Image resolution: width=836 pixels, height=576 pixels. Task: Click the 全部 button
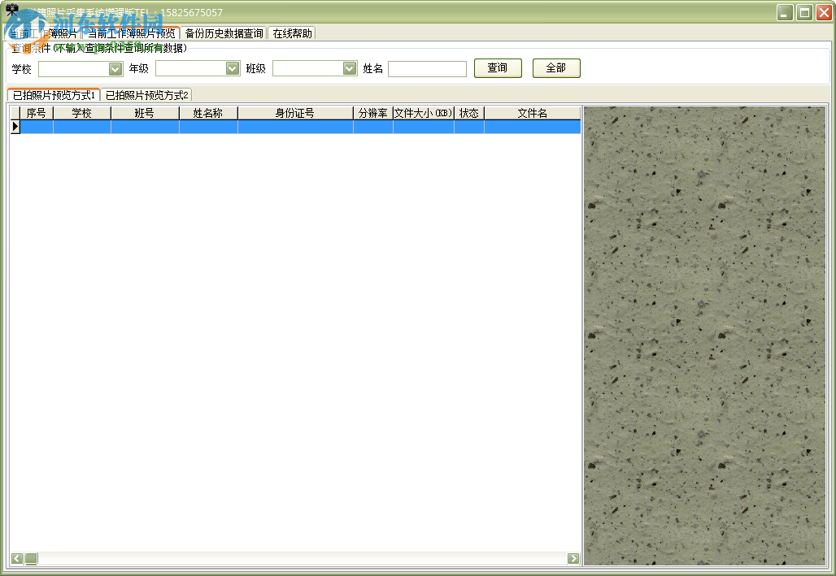coord(556,68)
